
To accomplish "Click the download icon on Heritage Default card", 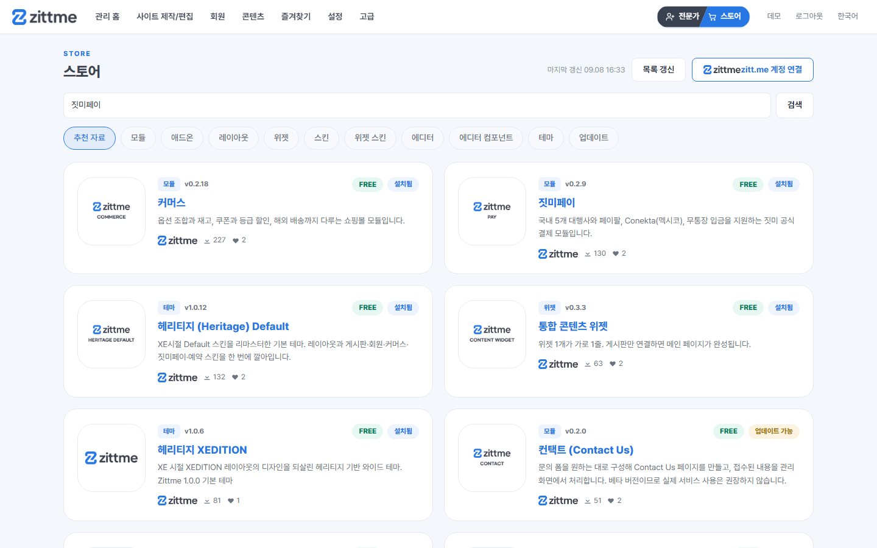I will pyautogui.click(x=207, y=378).
